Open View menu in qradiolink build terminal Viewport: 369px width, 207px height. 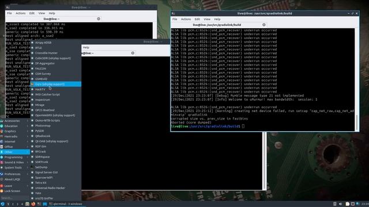207,19
